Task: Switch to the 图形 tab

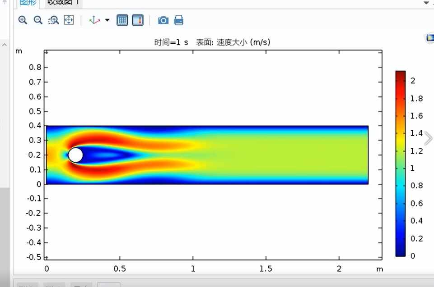Action: point(28,3)
